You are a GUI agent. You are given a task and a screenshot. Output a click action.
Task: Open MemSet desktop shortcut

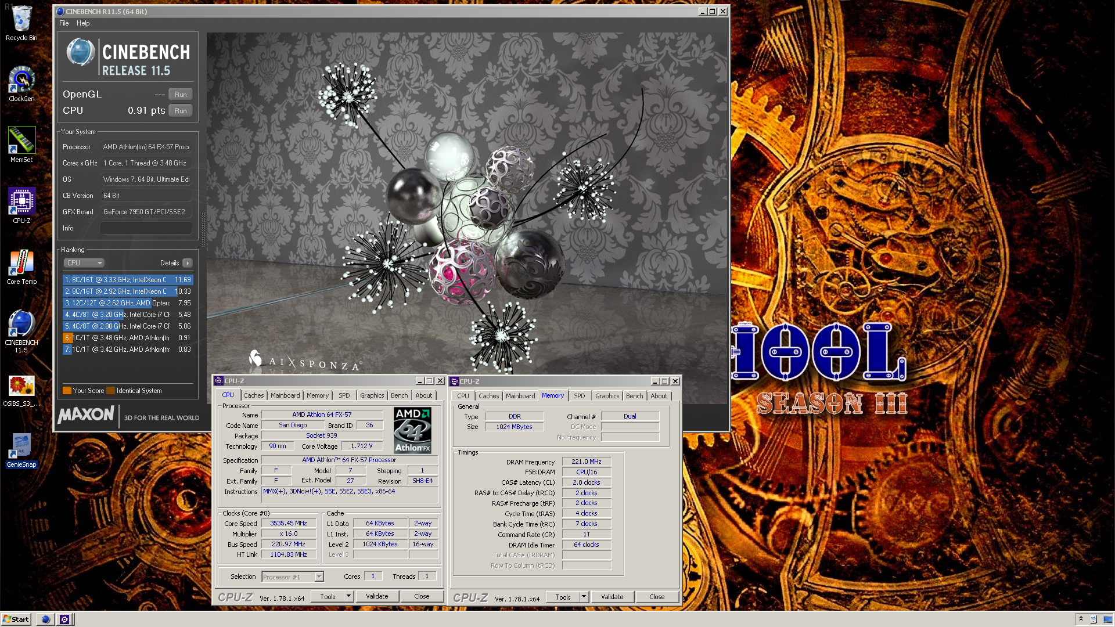pyautogui.click(x=21, y=145)
